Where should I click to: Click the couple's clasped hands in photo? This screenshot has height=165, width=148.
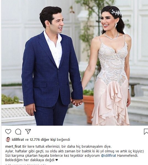tap(77, 102)
